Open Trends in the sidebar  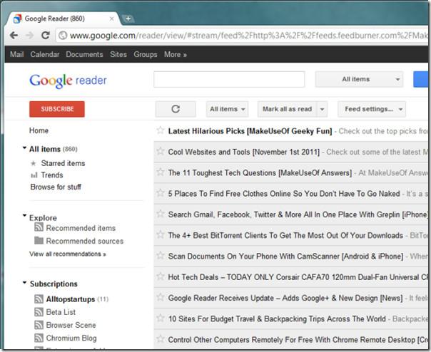[x=52, y=175]
